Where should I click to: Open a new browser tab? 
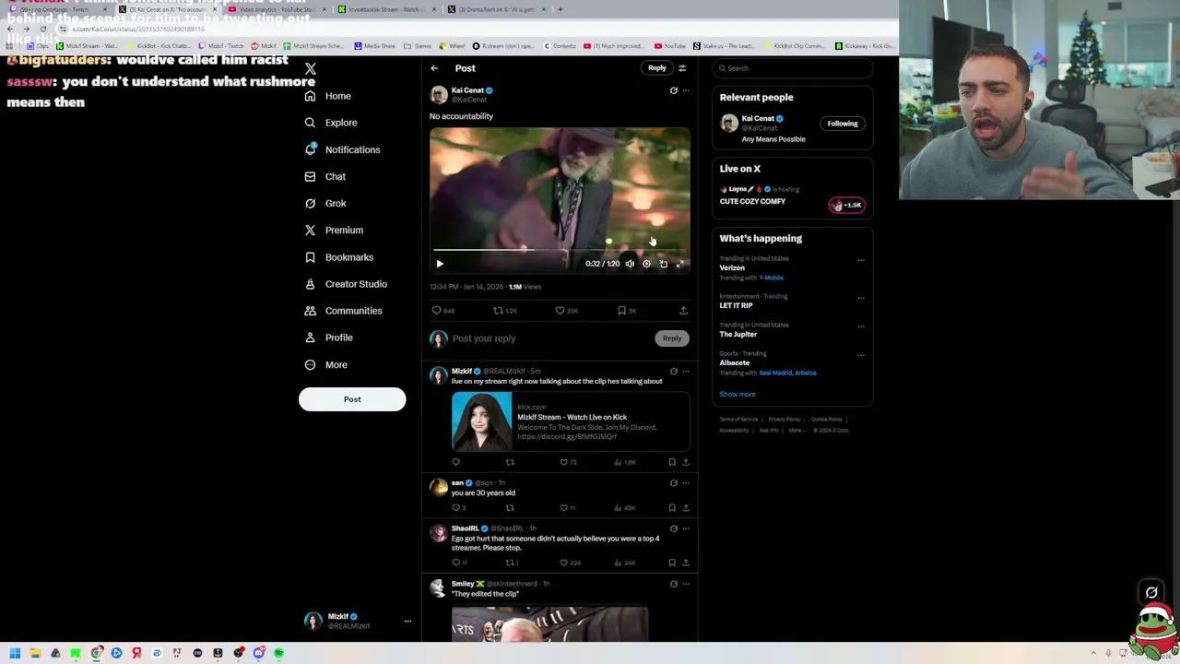(560, 9)
